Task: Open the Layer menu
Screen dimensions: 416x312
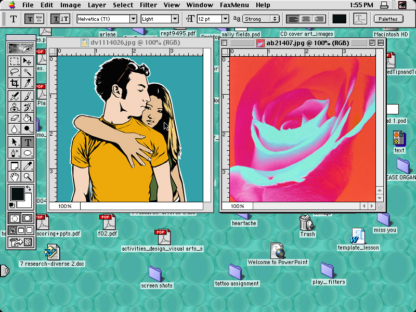Action: click(97, 5)
